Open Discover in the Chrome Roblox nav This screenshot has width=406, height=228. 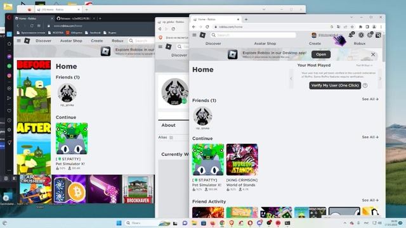click(x=213, y=44)
